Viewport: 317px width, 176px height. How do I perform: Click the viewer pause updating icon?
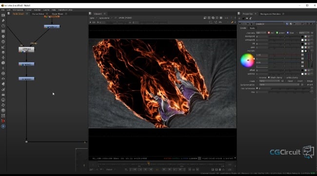click(x=221, y=18)
